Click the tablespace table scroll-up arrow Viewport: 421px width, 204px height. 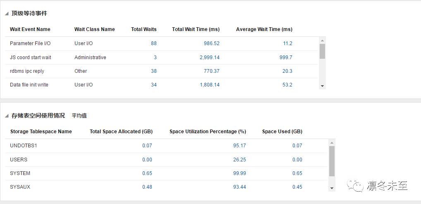coord(332,143)
